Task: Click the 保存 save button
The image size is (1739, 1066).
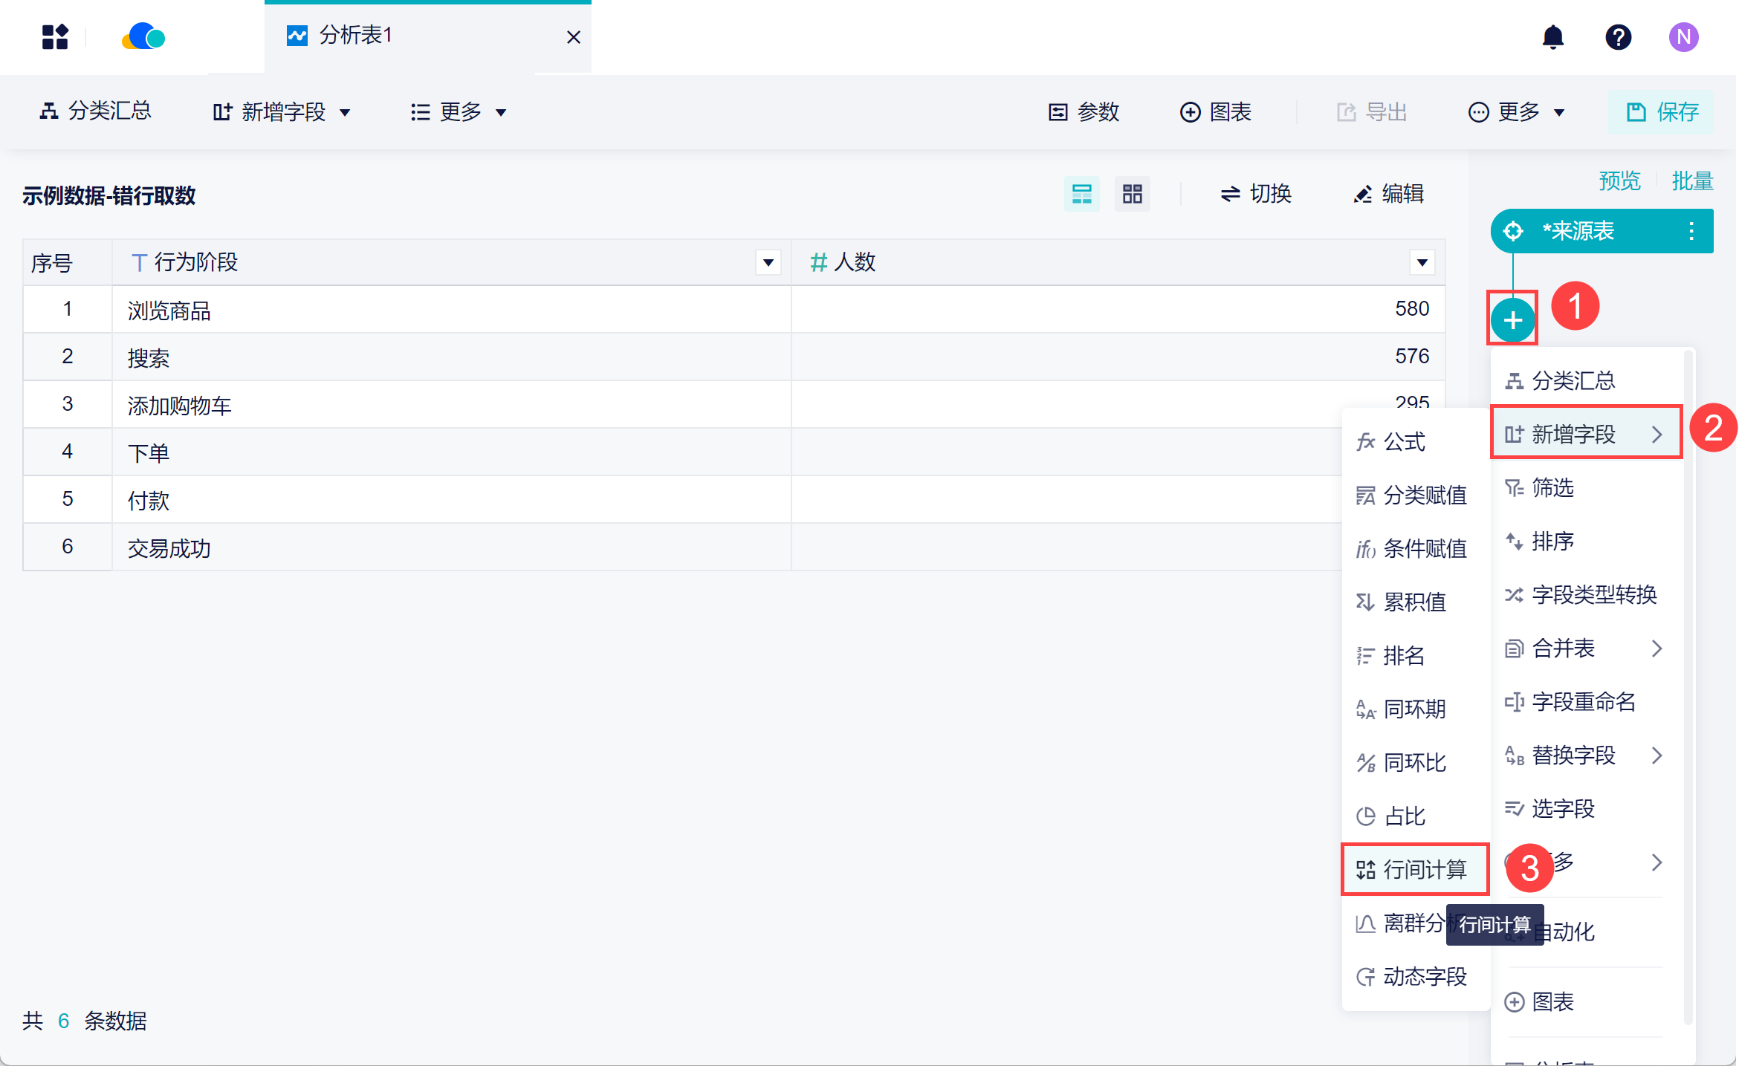Action: click(x=1662, y=112)
